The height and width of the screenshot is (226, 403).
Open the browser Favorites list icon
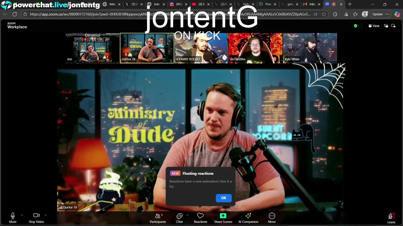point(355,14)
